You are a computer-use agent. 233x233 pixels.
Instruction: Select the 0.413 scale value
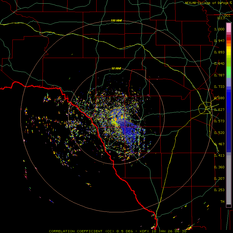tap(219, 156)
